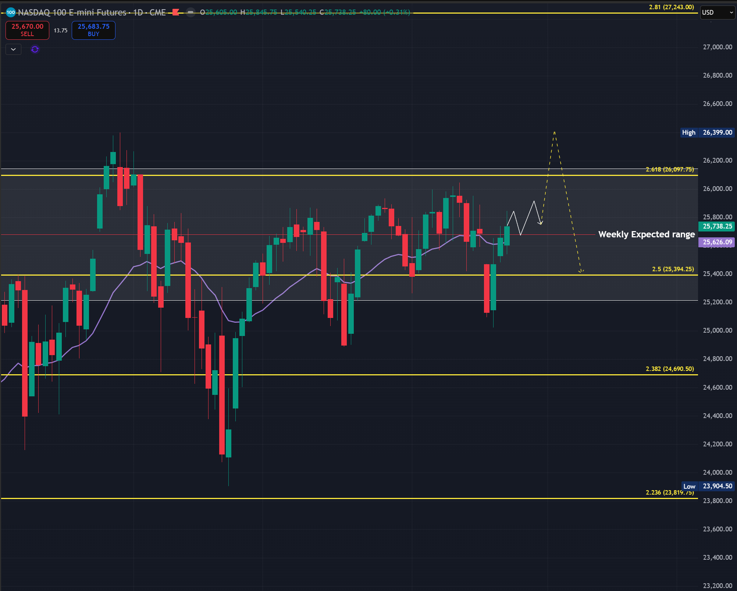This screenshot has height=591, width=737.
Task: Click the Low 23,904.50 price marker
Action: click(708, 486)
